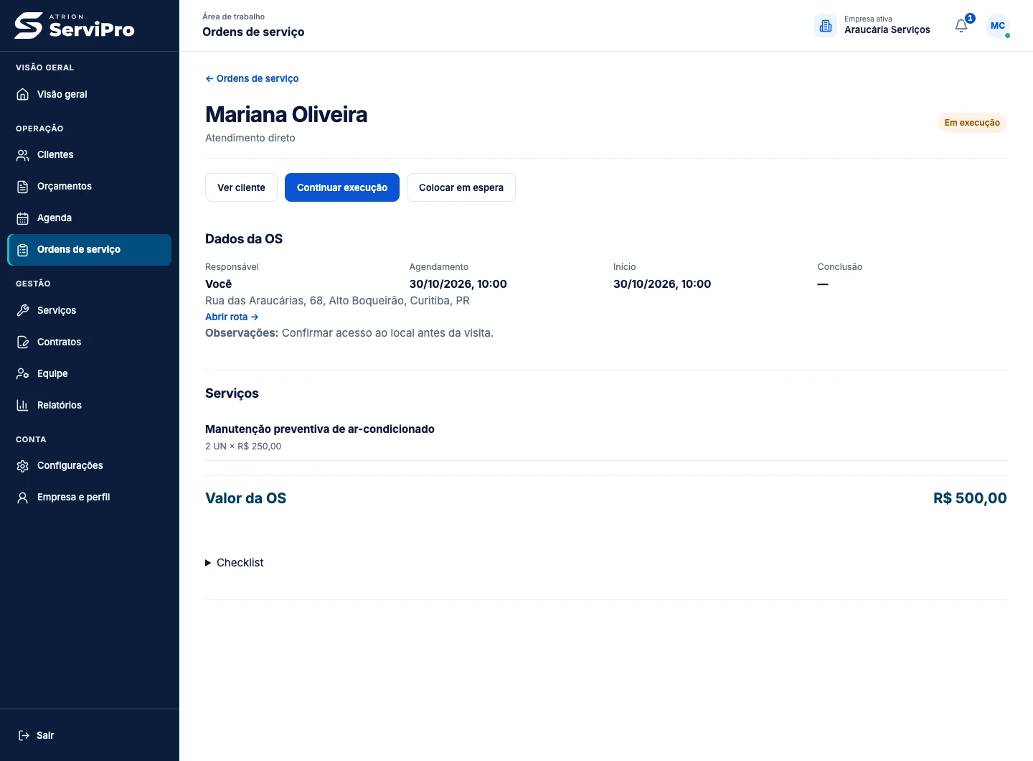1033x761 pixels.
Task: Expand the Checklist section
Action: point(235,563)
